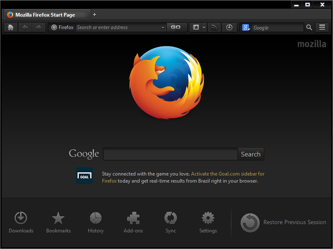Click the Firefox tab favicon
333x249 pixels.
tap(10, 15)
